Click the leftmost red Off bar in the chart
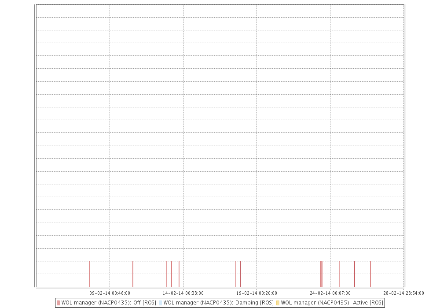The image size is (440, 308). click(x=90, y=274)
